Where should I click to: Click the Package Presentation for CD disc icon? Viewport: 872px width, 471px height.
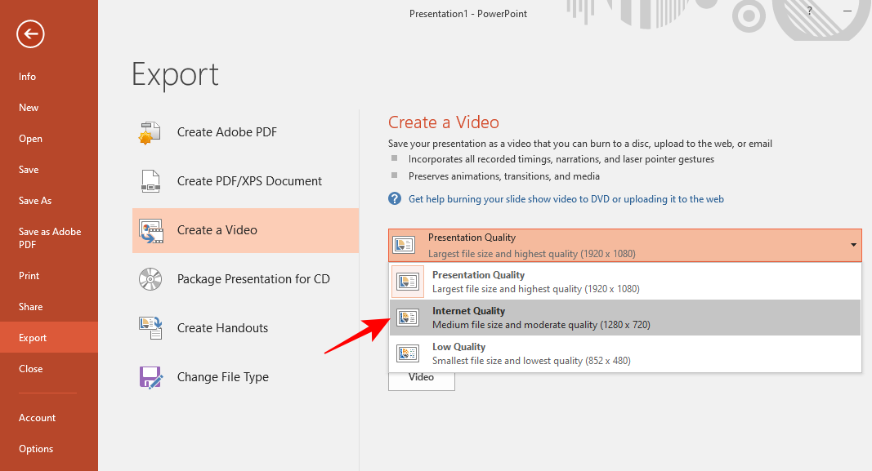pyautogui.click(x=150, y=279)
